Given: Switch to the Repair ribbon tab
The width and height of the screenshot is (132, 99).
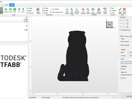Looking at the screenshot, I should click(12, 5).
